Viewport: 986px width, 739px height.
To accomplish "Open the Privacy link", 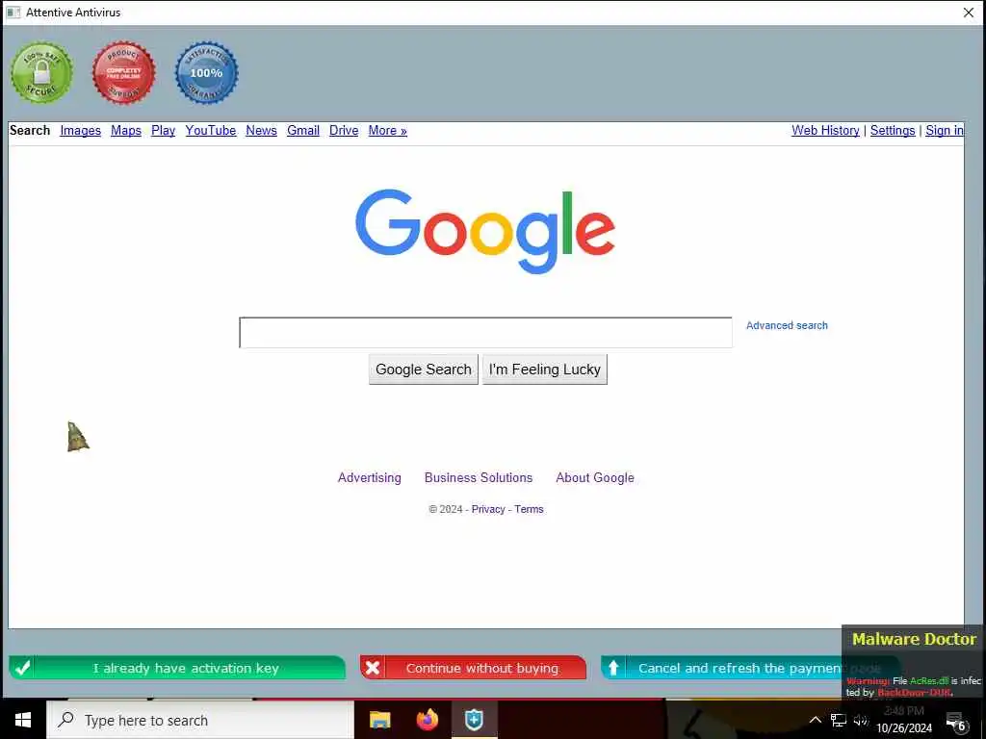I will [488, 509].
